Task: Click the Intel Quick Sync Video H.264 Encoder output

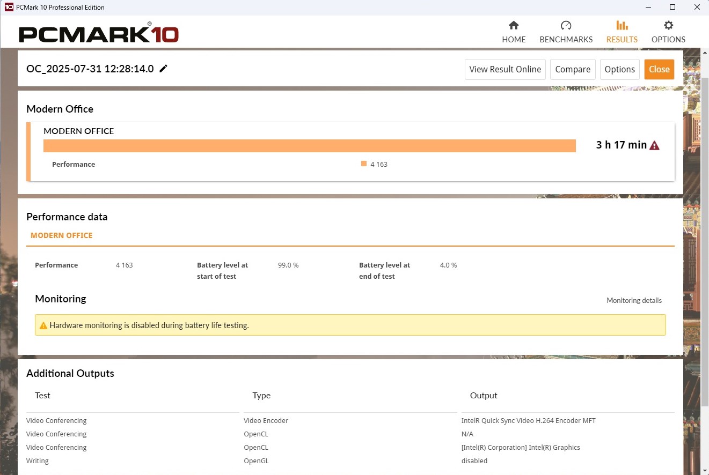Action: [x=529, y=421]
